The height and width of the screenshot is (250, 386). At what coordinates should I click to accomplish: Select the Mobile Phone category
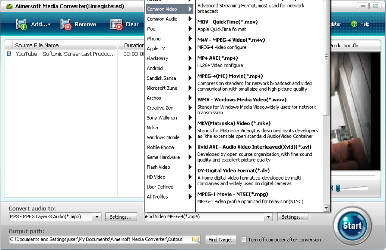point(170,147)
